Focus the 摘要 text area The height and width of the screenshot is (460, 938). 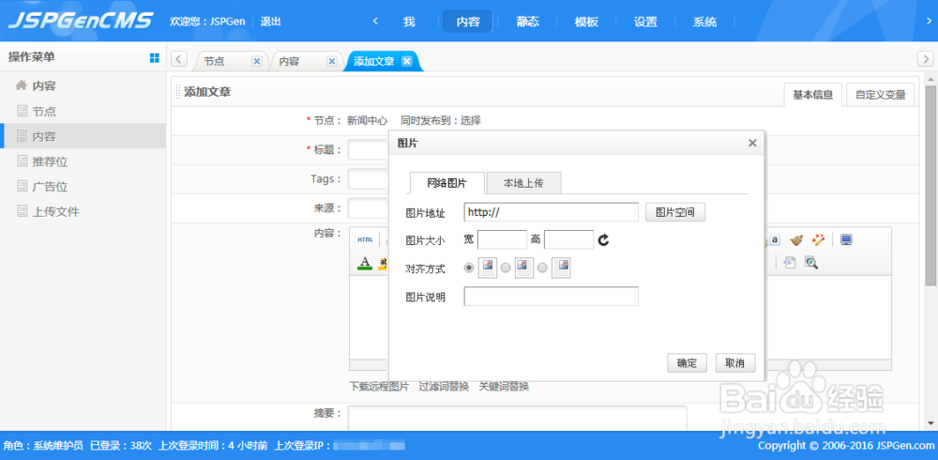(x=518, y=418)
